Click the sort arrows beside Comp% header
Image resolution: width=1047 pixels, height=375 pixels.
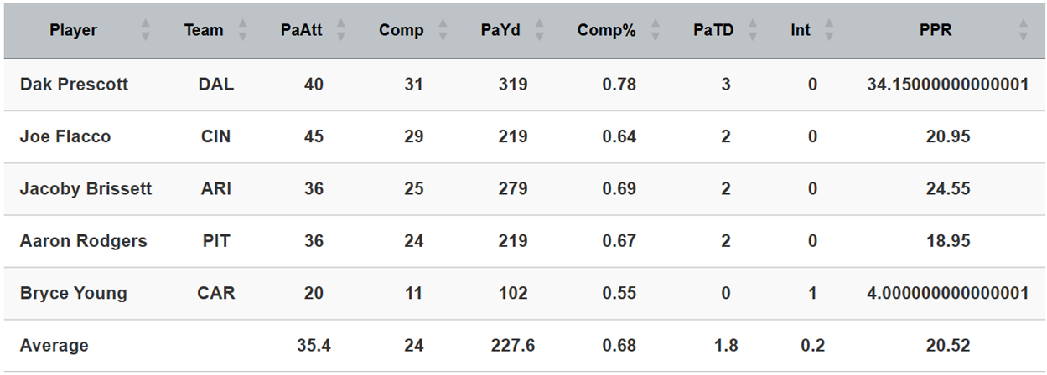tap(656, 31)
